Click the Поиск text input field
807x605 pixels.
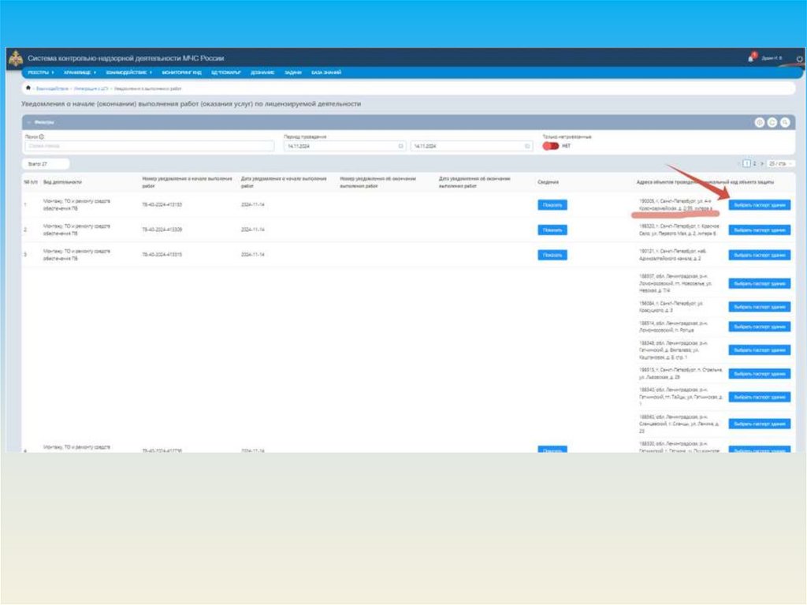point(148,146)
